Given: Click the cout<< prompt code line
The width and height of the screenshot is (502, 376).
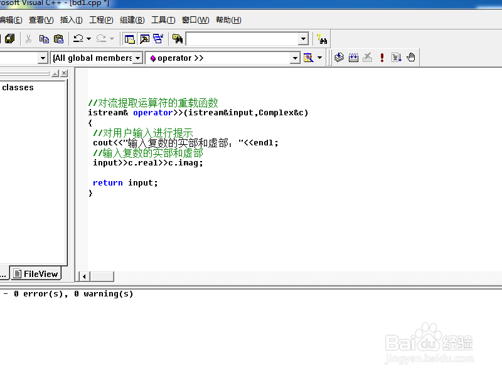Looking at the screenshot, I should (186, 143).
